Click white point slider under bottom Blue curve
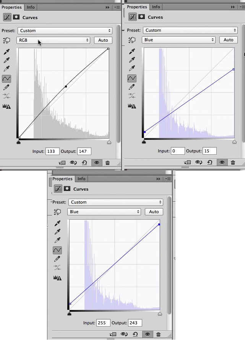This screenshot has width=245, height=340. click(160, 314)
